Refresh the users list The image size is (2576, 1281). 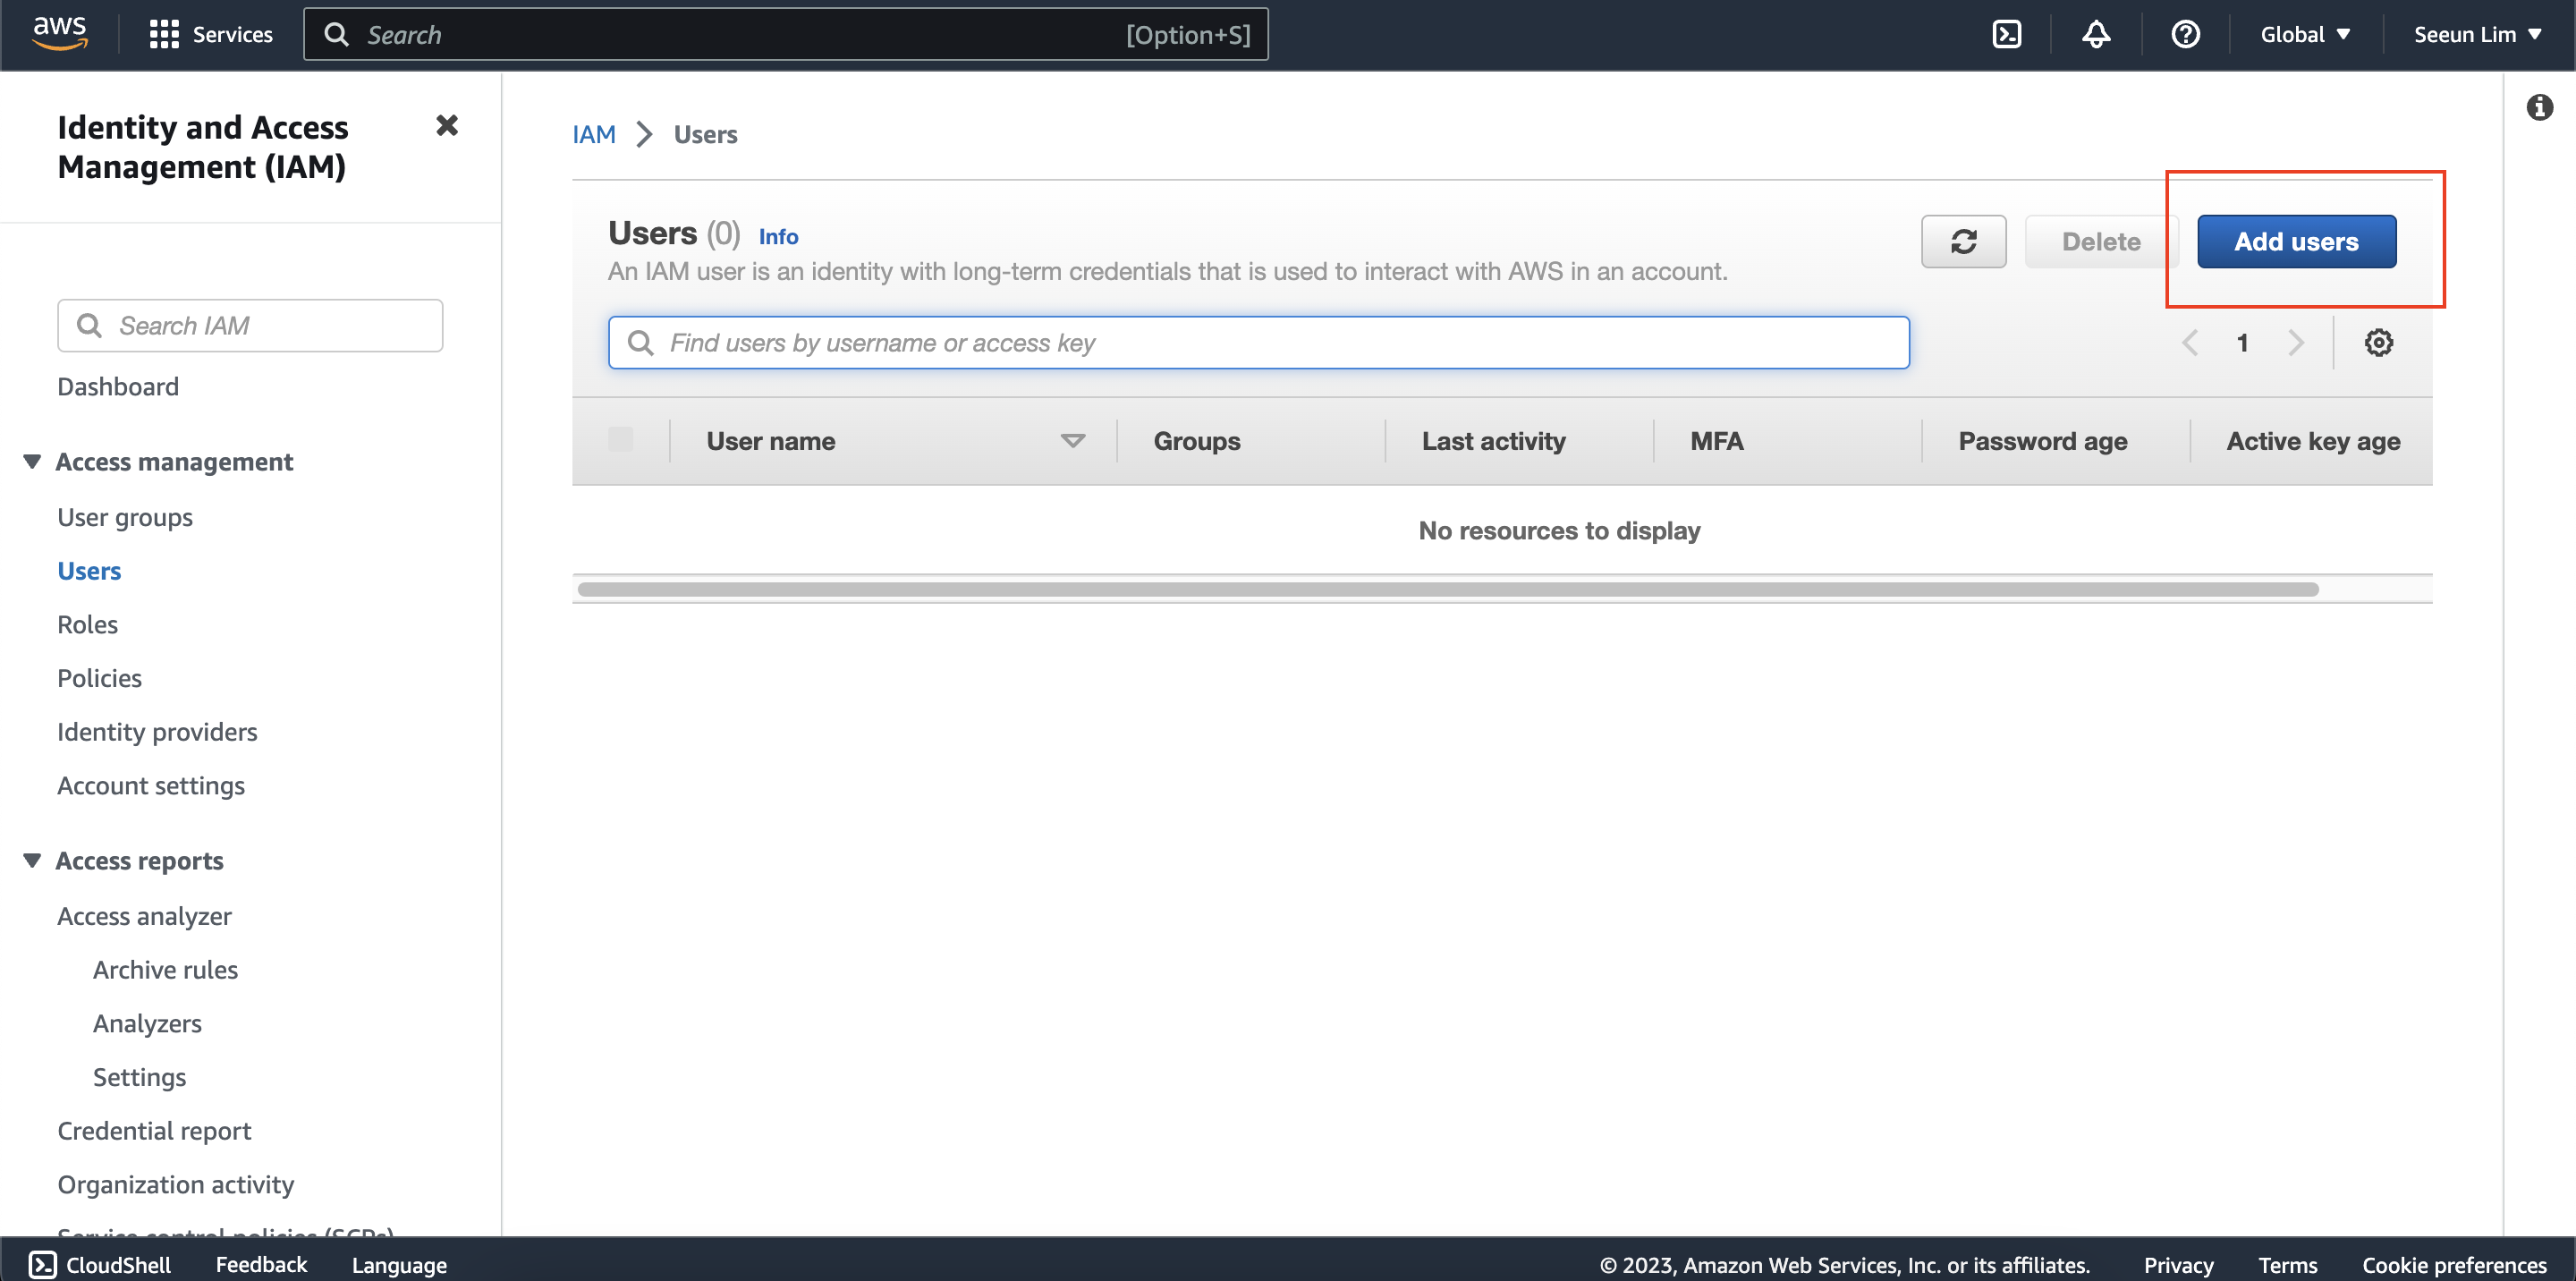(x=1963, y=241)
